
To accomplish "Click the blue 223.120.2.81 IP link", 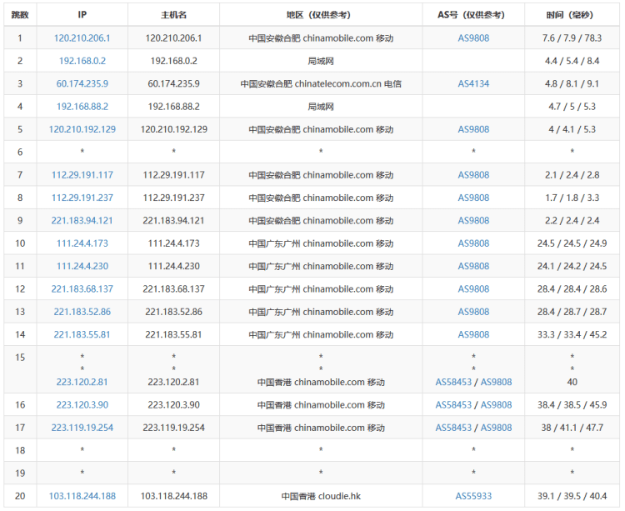I will pyautogui.click(x=82, y=383).
